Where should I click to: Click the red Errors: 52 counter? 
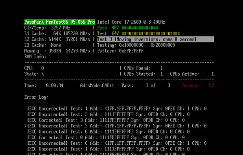click(198, 85)
